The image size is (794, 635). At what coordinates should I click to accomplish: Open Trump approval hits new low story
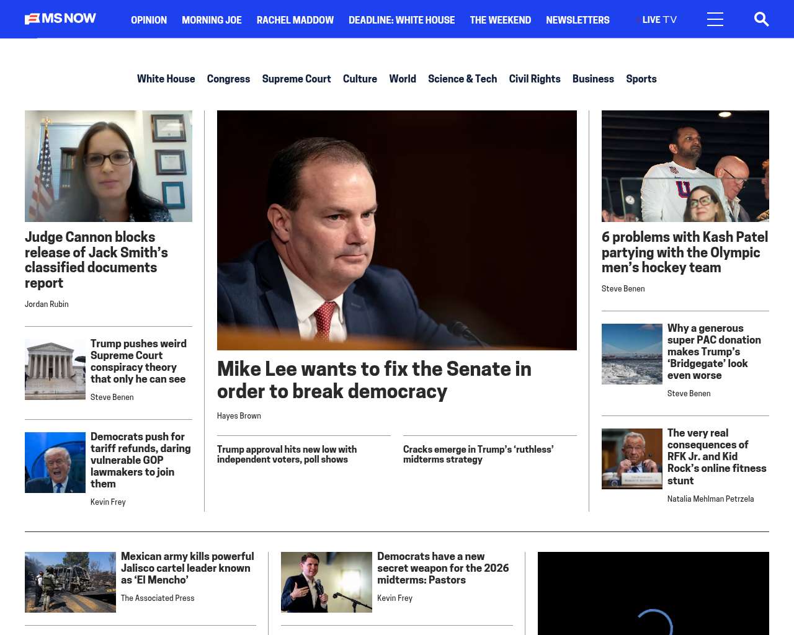tap(287, 454)
